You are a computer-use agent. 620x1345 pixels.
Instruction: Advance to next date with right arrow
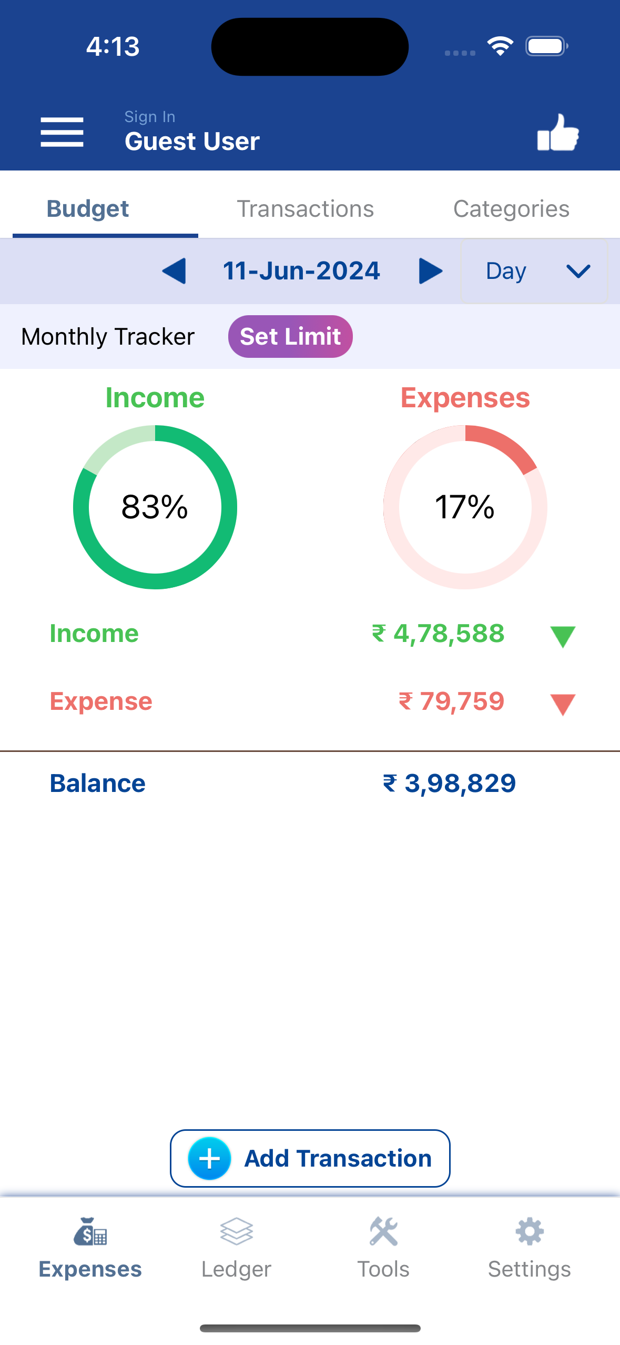tap(430, 271)
